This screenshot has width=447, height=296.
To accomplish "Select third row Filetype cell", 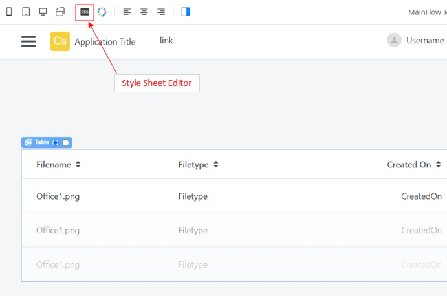I will coord(193,265).
